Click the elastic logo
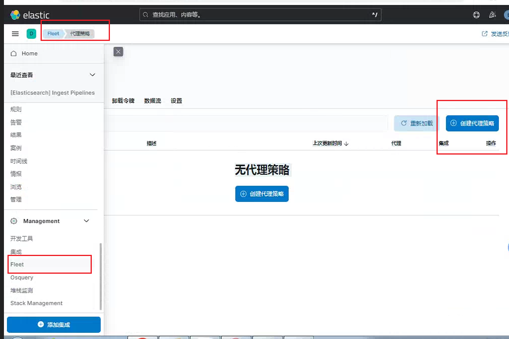This screenshot has height=339, width=509. pyautogui.click(x=30, y=15)
